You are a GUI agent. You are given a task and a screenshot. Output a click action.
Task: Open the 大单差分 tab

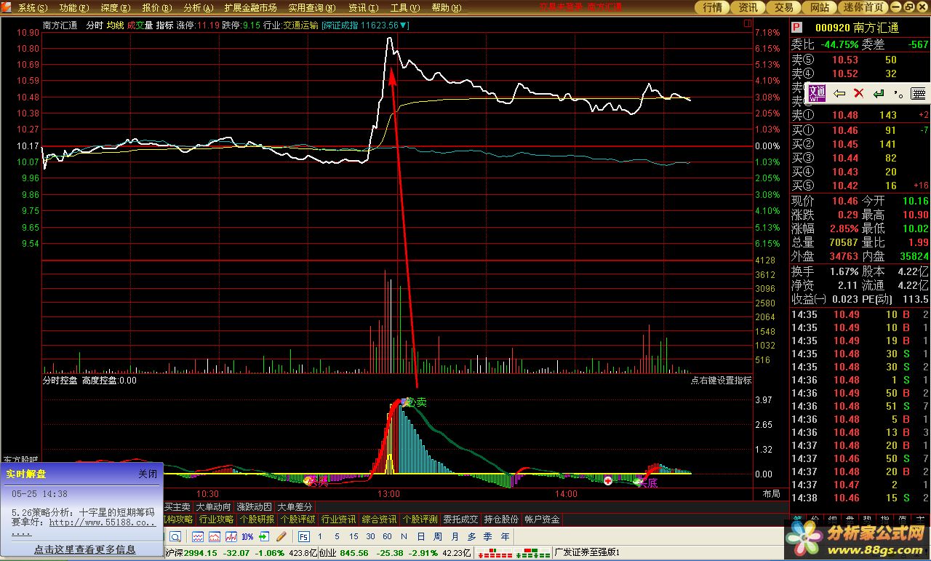[x=295, y=506]
